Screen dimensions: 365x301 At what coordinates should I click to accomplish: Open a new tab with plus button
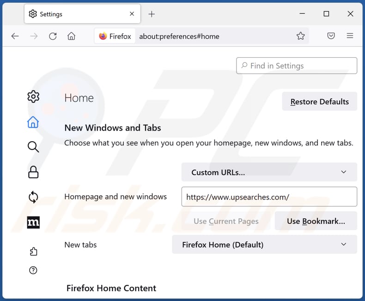click(152, 14)
